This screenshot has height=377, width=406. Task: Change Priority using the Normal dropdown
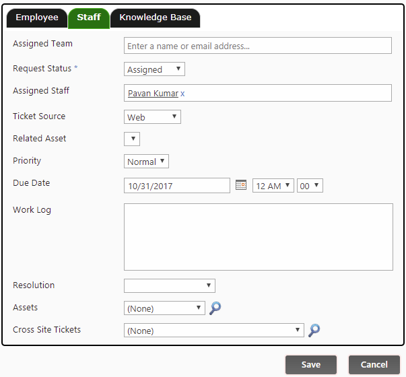pyautogui.click(x=146, y=162)
